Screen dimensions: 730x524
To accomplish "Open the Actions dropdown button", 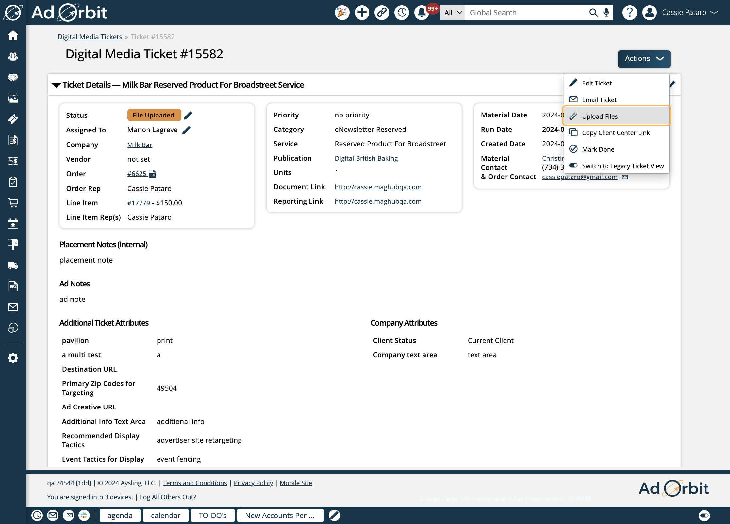I will click(644, 59).
